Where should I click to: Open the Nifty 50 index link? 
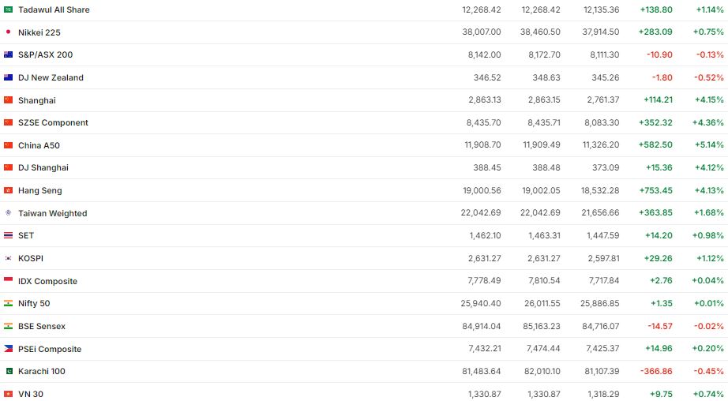click(34, 303)
